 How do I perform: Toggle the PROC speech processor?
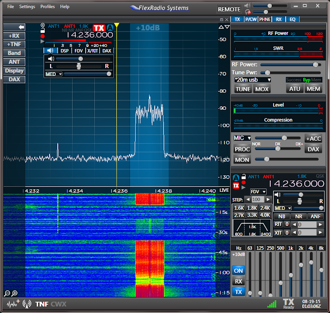[242, 149]
